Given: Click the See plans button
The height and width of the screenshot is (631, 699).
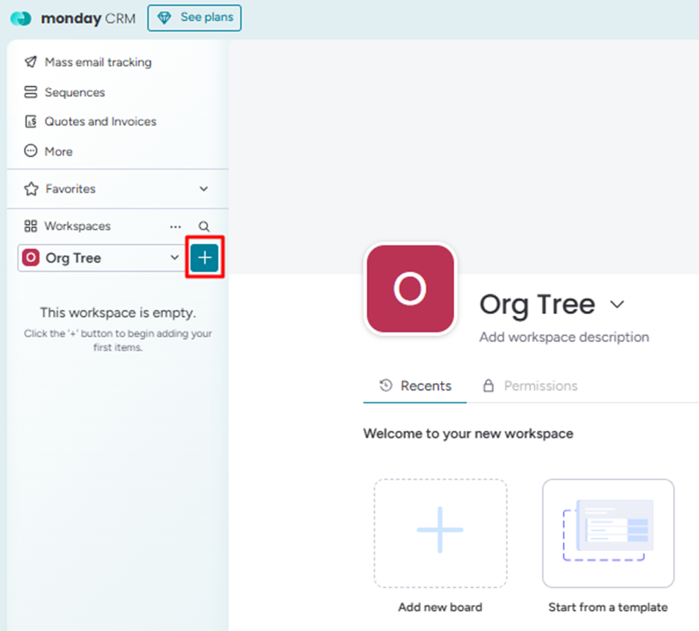Looking at the screenshot, I should point(194,18).
